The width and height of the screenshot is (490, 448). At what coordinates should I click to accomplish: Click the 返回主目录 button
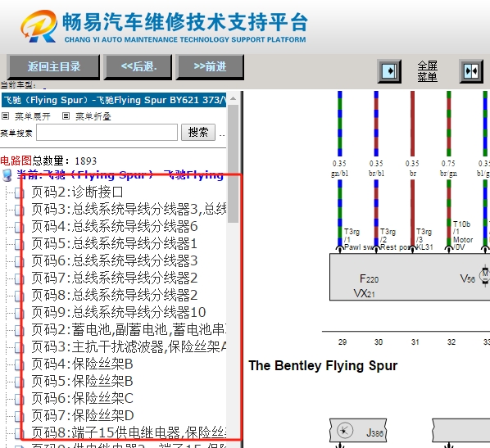[54, 67]
